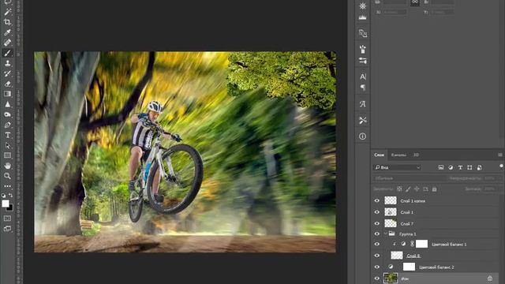Select the Healing Brush tool
The width and height of the screenshot is (505, 284).
tap(7, 43)
